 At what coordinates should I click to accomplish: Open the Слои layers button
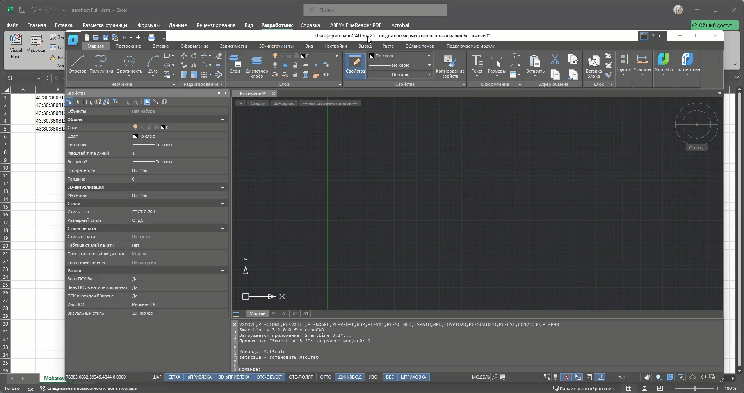click(235, 64)
